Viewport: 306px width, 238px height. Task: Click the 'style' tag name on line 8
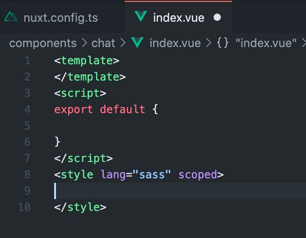pyautogui.click(x=77, y=175)
